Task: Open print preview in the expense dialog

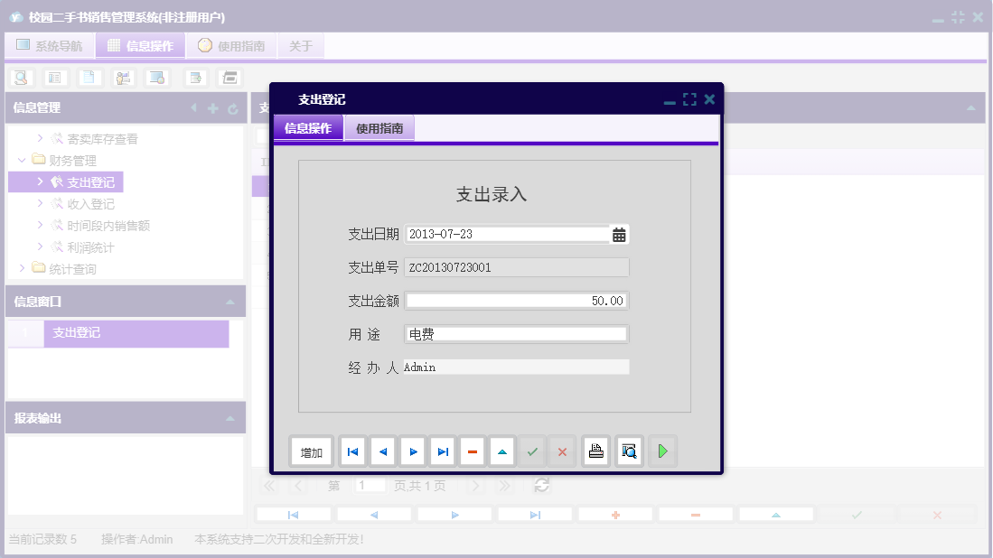Action: tap(628, 451)
